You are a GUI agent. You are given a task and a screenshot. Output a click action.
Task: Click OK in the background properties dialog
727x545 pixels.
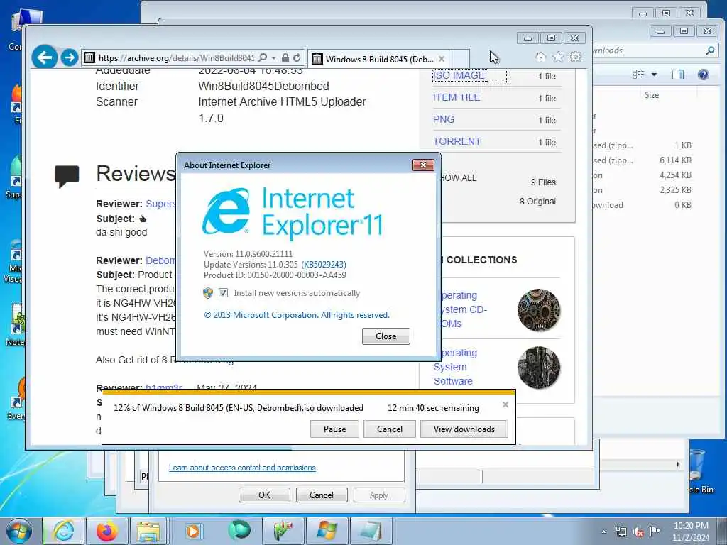(264, 495)
